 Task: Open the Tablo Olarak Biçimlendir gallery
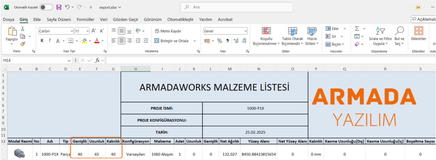(292, 36)
